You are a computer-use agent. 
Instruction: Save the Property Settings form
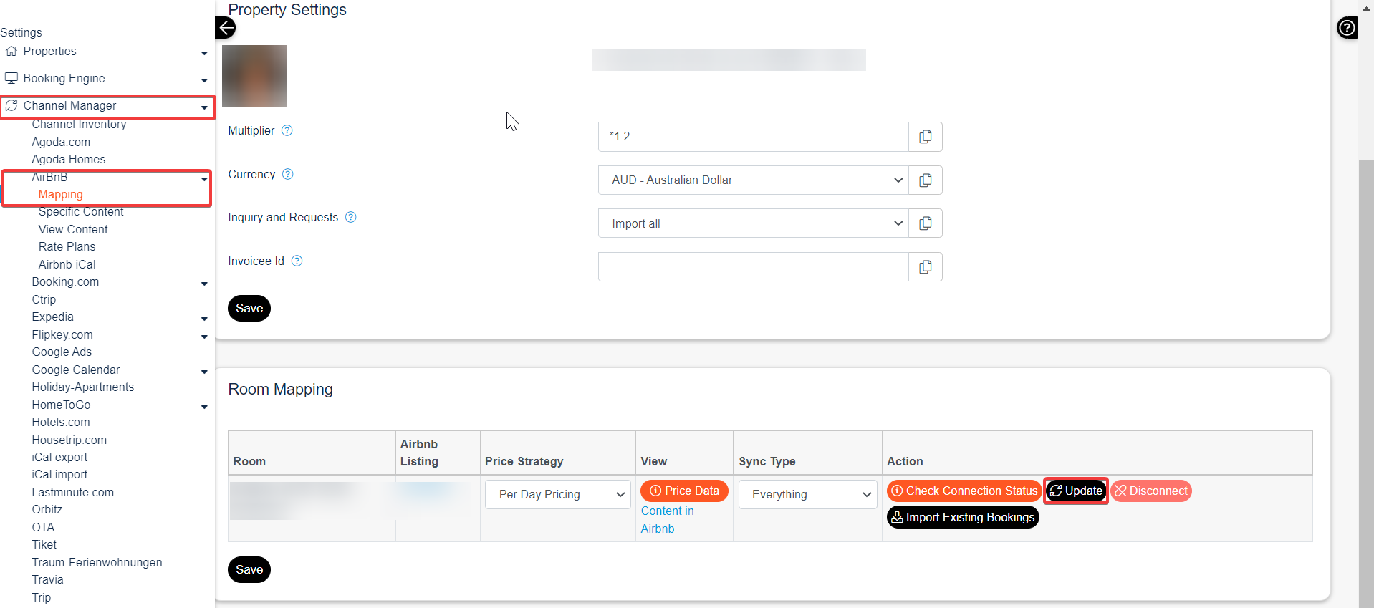(249, 309)
